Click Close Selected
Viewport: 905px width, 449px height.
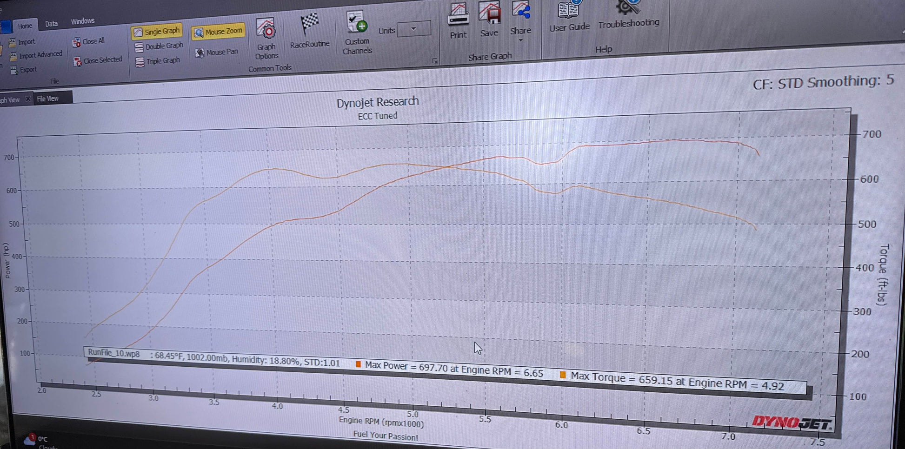click(97, 60)
